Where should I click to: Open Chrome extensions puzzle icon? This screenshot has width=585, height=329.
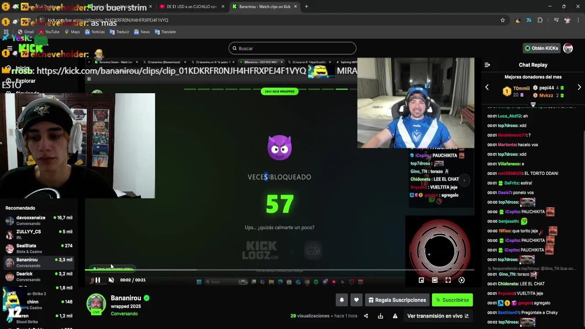pos(540,20)
